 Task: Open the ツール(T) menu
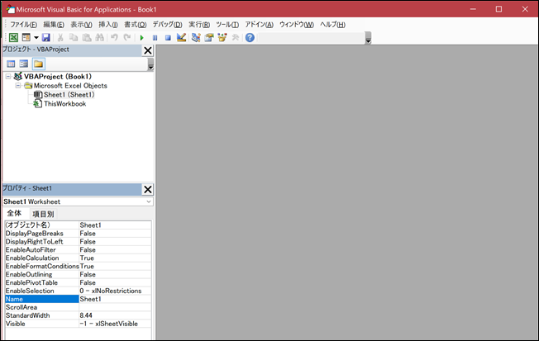pos(227,25)
